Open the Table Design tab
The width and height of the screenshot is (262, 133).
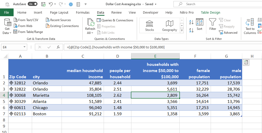tap(210, 12)
